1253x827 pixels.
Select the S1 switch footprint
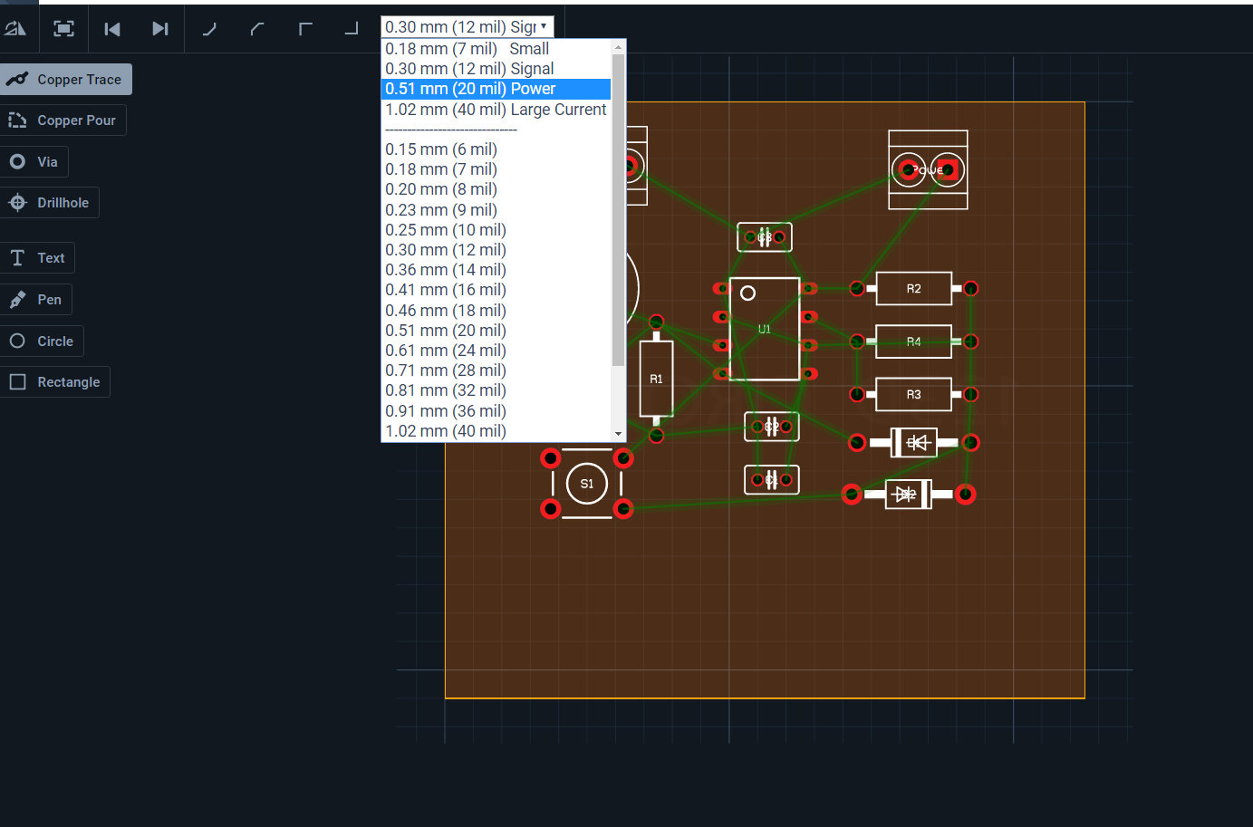click(x=587, y=484)
